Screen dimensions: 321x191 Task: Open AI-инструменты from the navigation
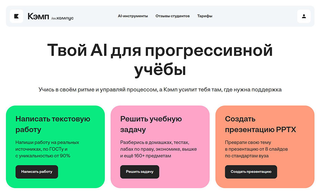point(133,15)
